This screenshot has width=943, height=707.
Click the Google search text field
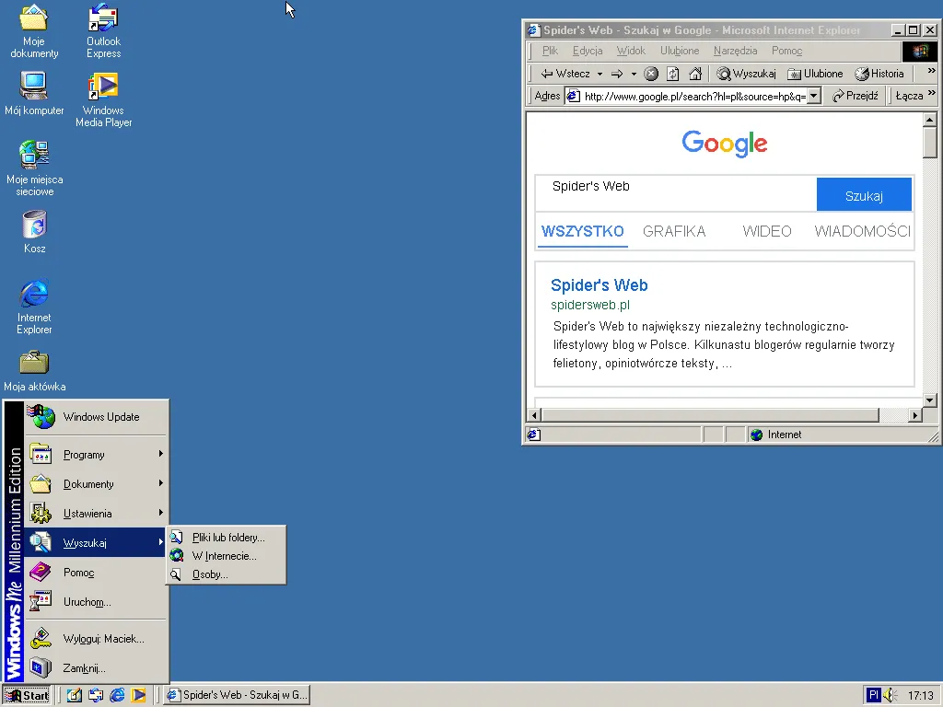click(676, 193)
